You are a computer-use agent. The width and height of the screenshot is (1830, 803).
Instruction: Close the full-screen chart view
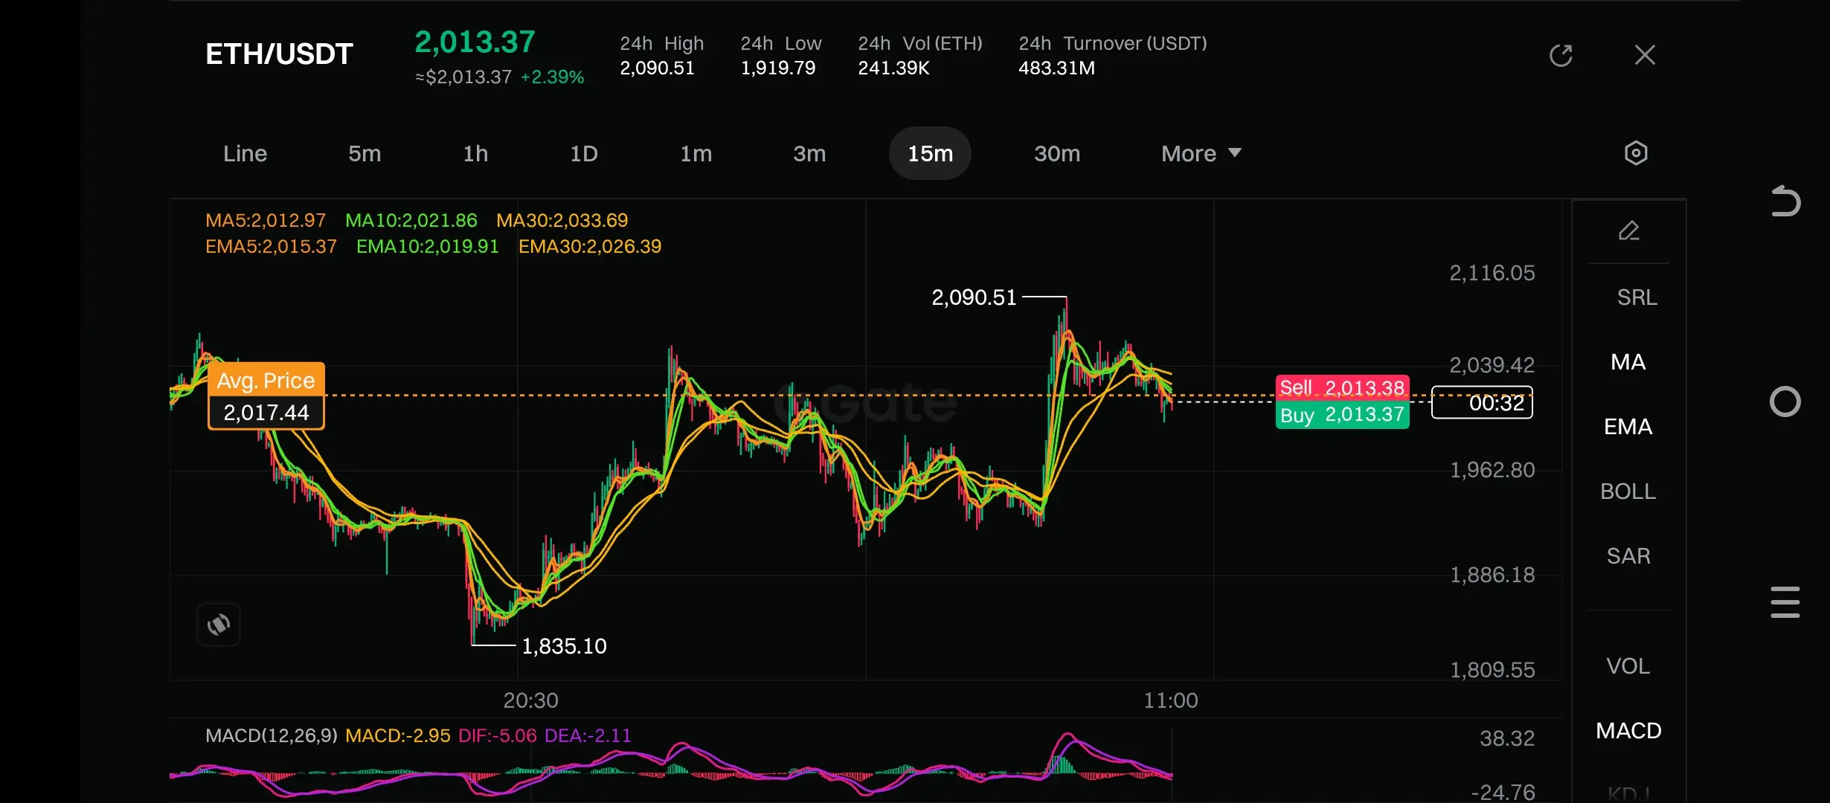coord(1645,55)
